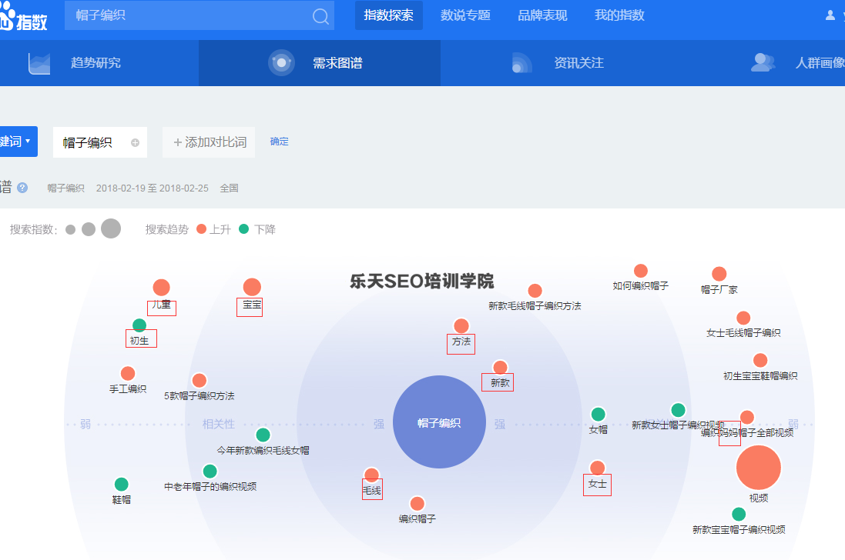
Task: Select the 趋势研究 line-chart icon
Action: click(x=39, y=62)
